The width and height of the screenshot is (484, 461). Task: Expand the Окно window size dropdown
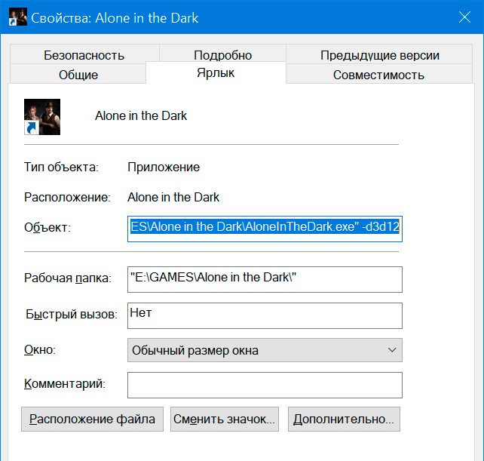click(x=265, y=350)
